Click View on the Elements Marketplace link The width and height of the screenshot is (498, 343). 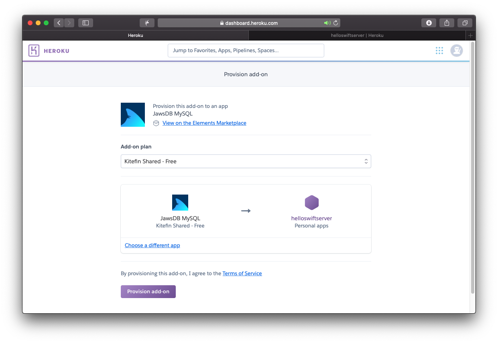pos(204,123)
